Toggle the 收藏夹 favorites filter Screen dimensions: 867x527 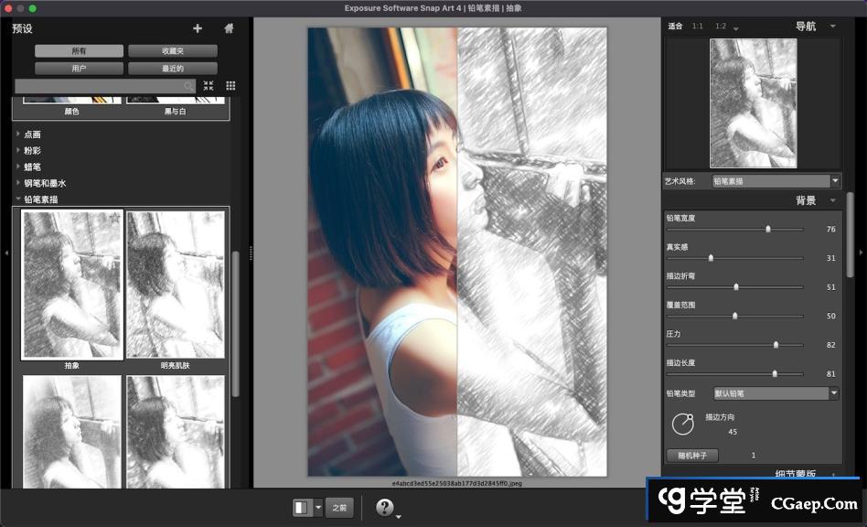pyautogui.click(x=172, y=51)
